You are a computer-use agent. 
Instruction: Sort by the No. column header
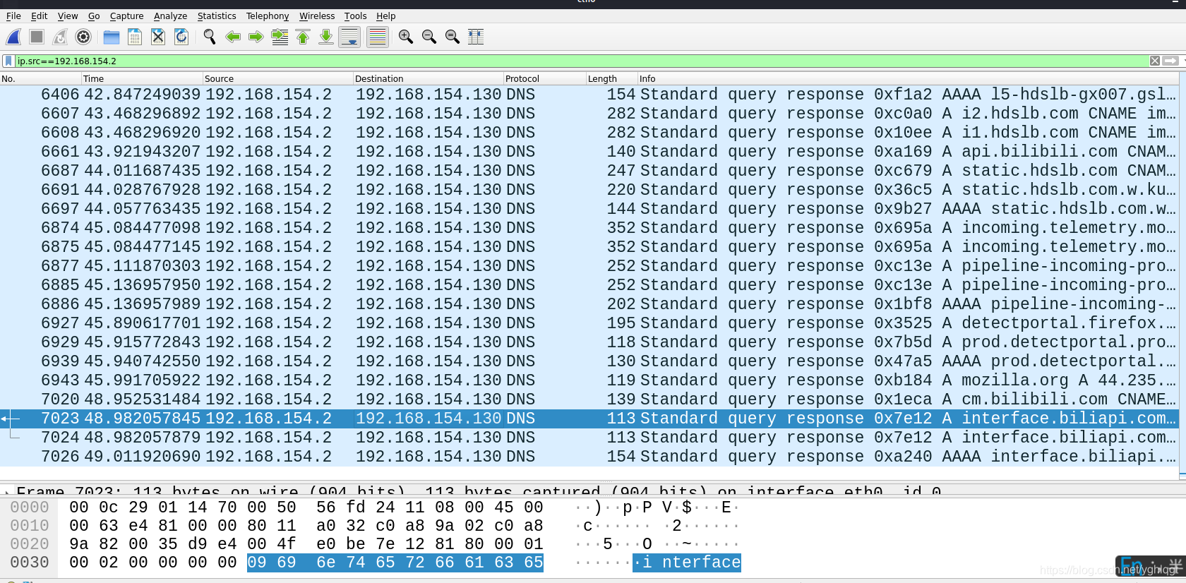pyautogui.click(x=40, y=78)
